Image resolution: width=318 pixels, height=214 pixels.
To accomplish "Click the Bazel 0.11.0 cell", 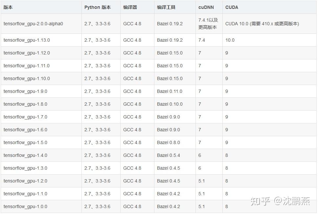I will pos(170,91).
